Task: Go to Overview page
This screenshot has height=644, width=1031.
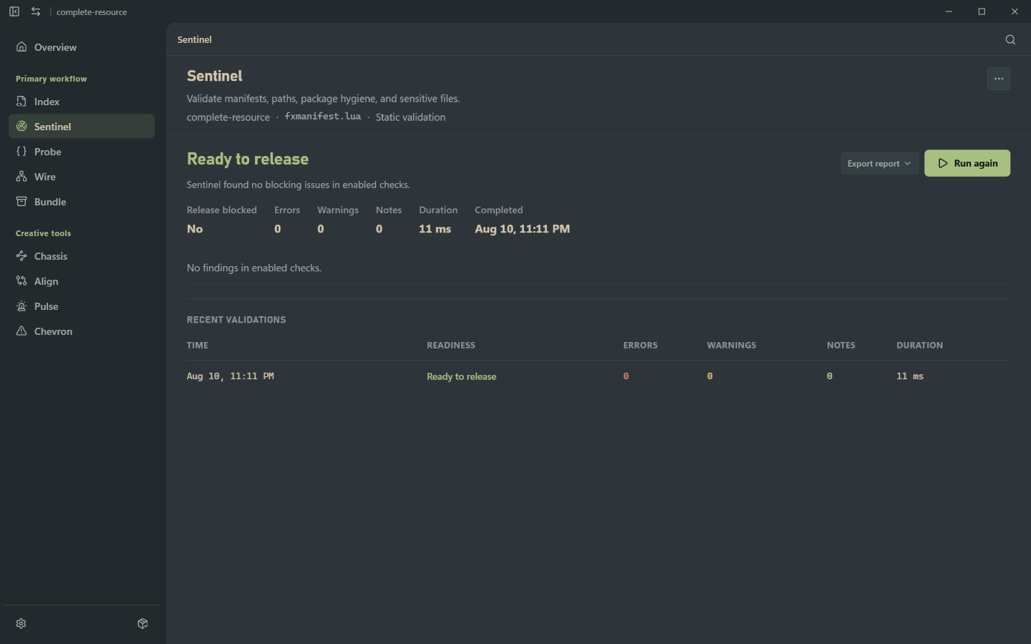Action: tap(82, 47)
